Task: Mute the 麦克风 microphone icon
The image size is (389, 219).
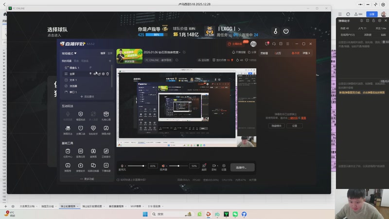Action: [x=122, y=165]
